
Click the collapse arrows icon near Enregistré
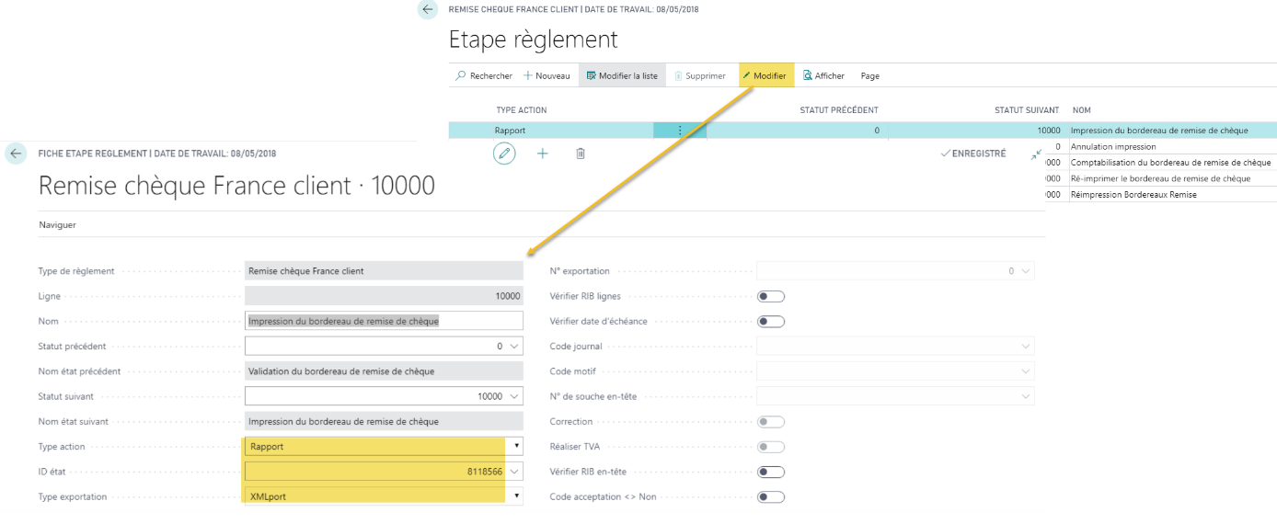click(x=1037, y=154)
